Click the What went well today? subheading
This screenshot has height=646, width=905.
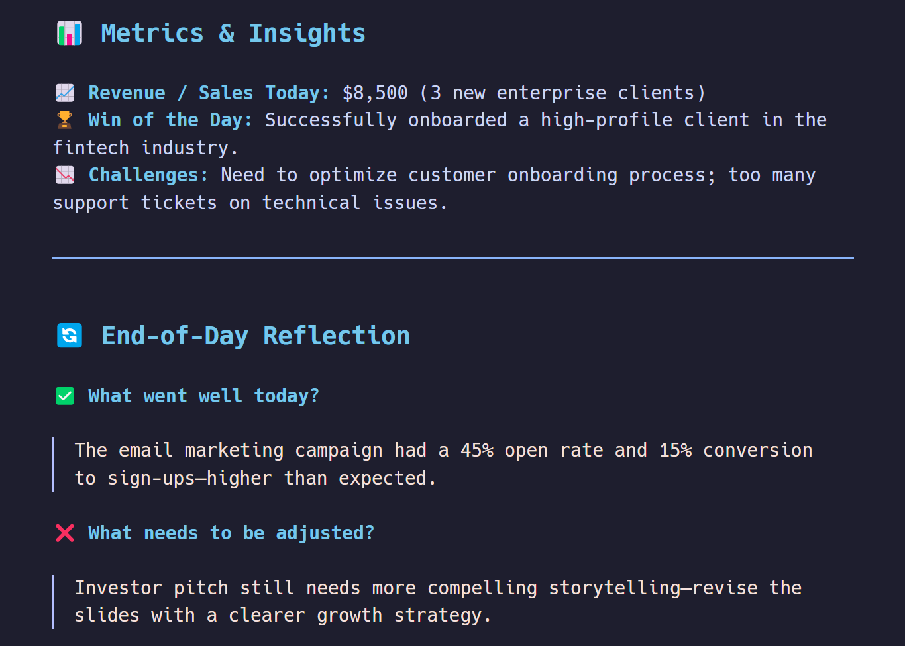pos(204,396)
